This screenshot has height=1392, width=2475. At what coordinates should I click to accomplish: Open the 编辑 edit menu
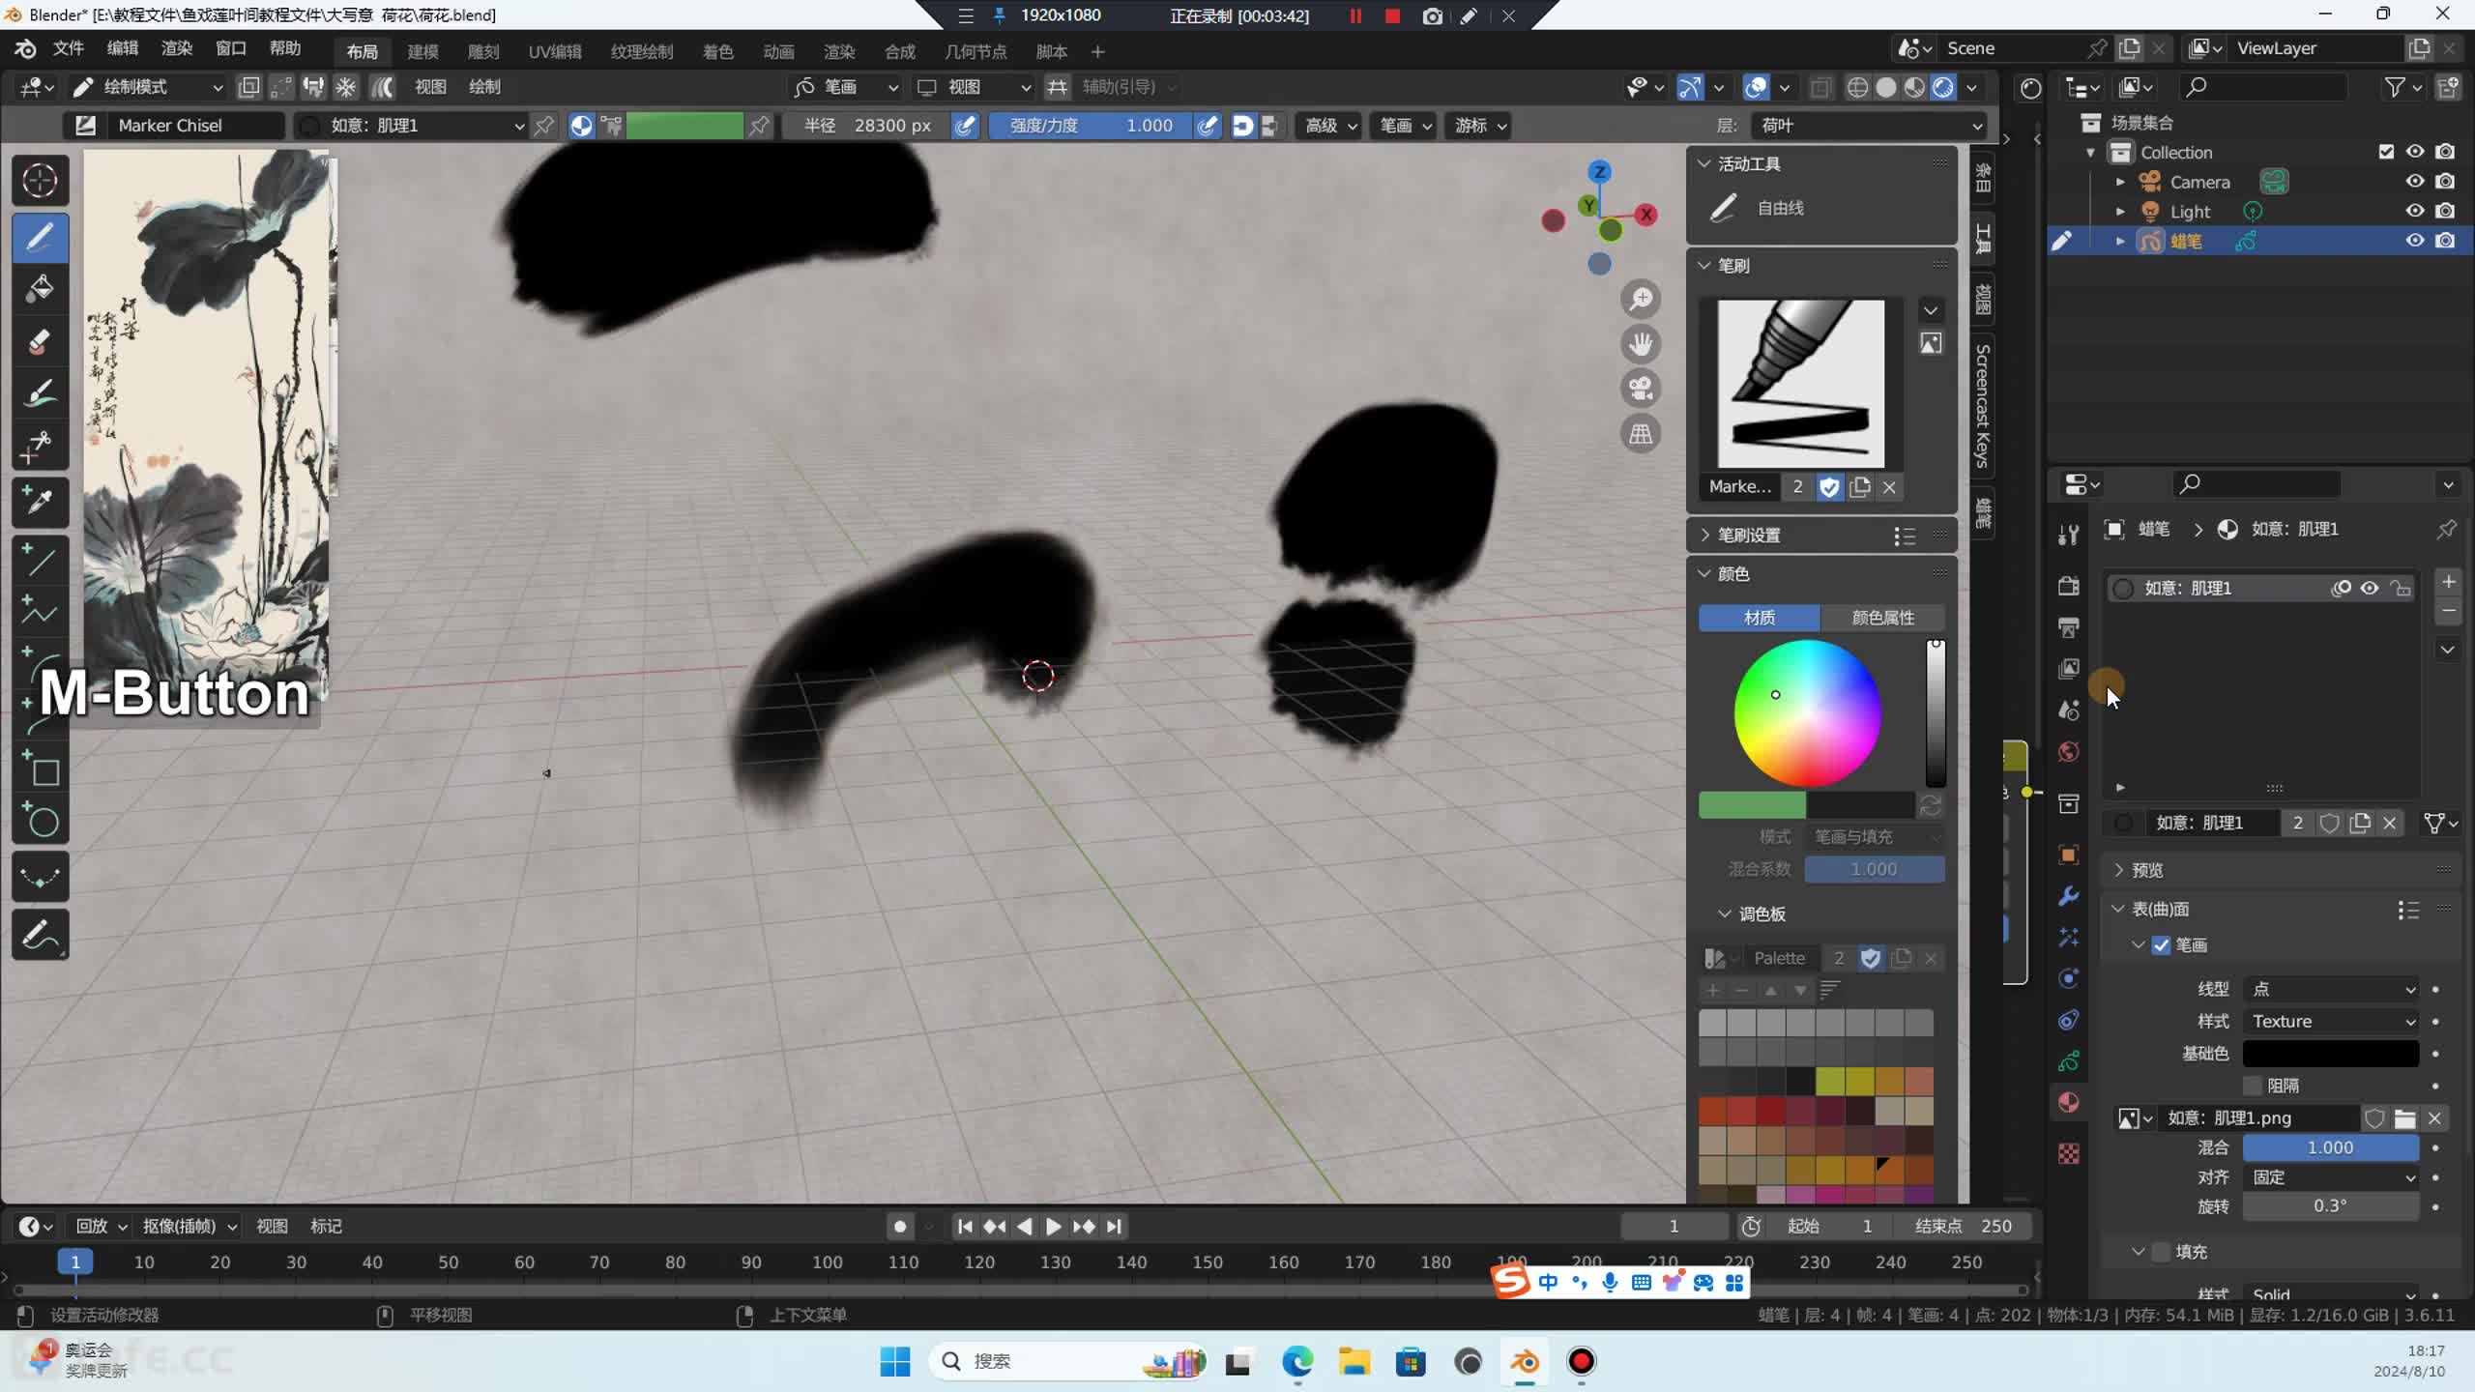click(122, 48)
